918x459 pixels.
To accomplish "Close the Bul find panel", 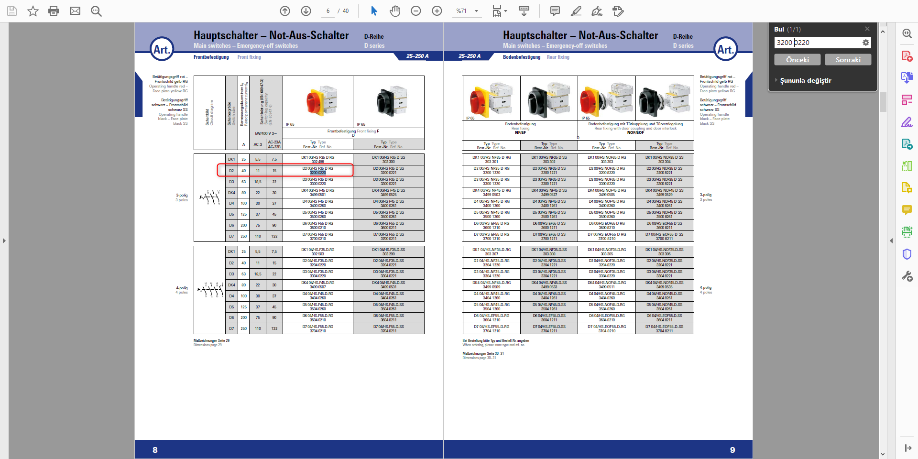I will 867,29.
